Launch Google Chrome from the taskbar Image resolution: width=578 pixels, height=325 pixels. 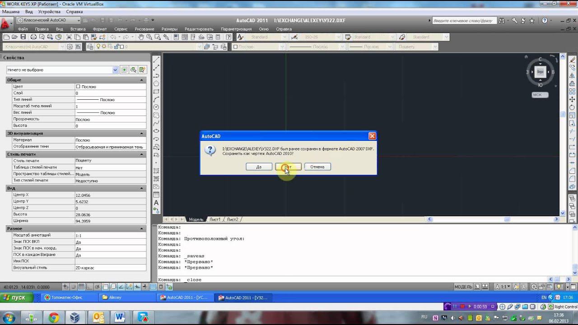coord(54,318)
